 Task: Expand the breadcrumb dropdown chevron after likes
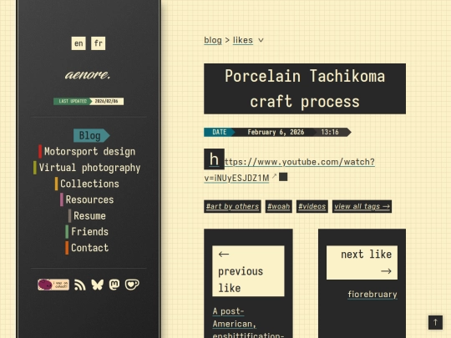pos(261,40)
